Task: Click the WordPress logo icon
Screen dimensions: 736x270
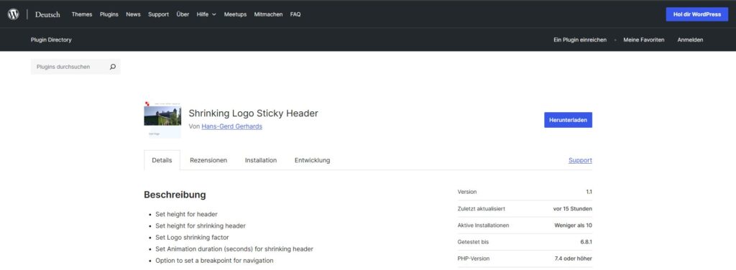Action: pos(13,14)
